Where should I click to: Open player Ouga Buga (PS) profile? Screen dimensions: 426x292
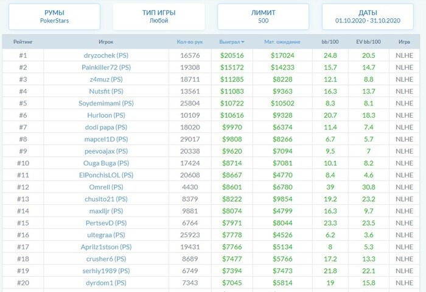click(x=106, y=163)
